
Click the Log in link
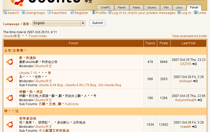click(186, 13)
